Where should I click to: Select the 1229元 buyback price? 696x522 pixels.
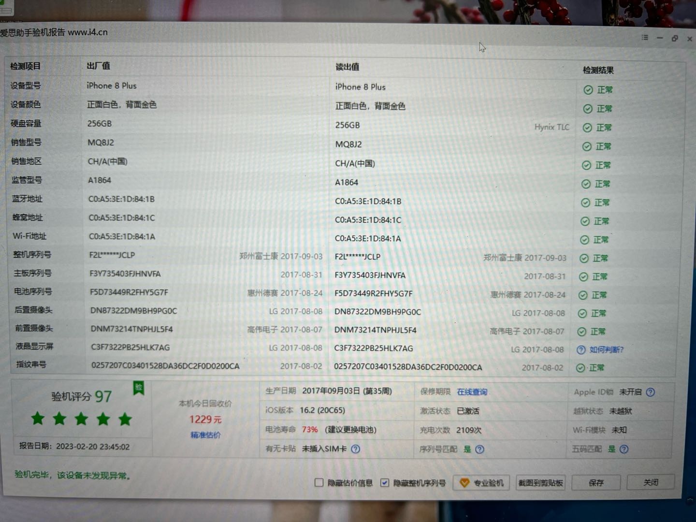click(x=205, y=420)
